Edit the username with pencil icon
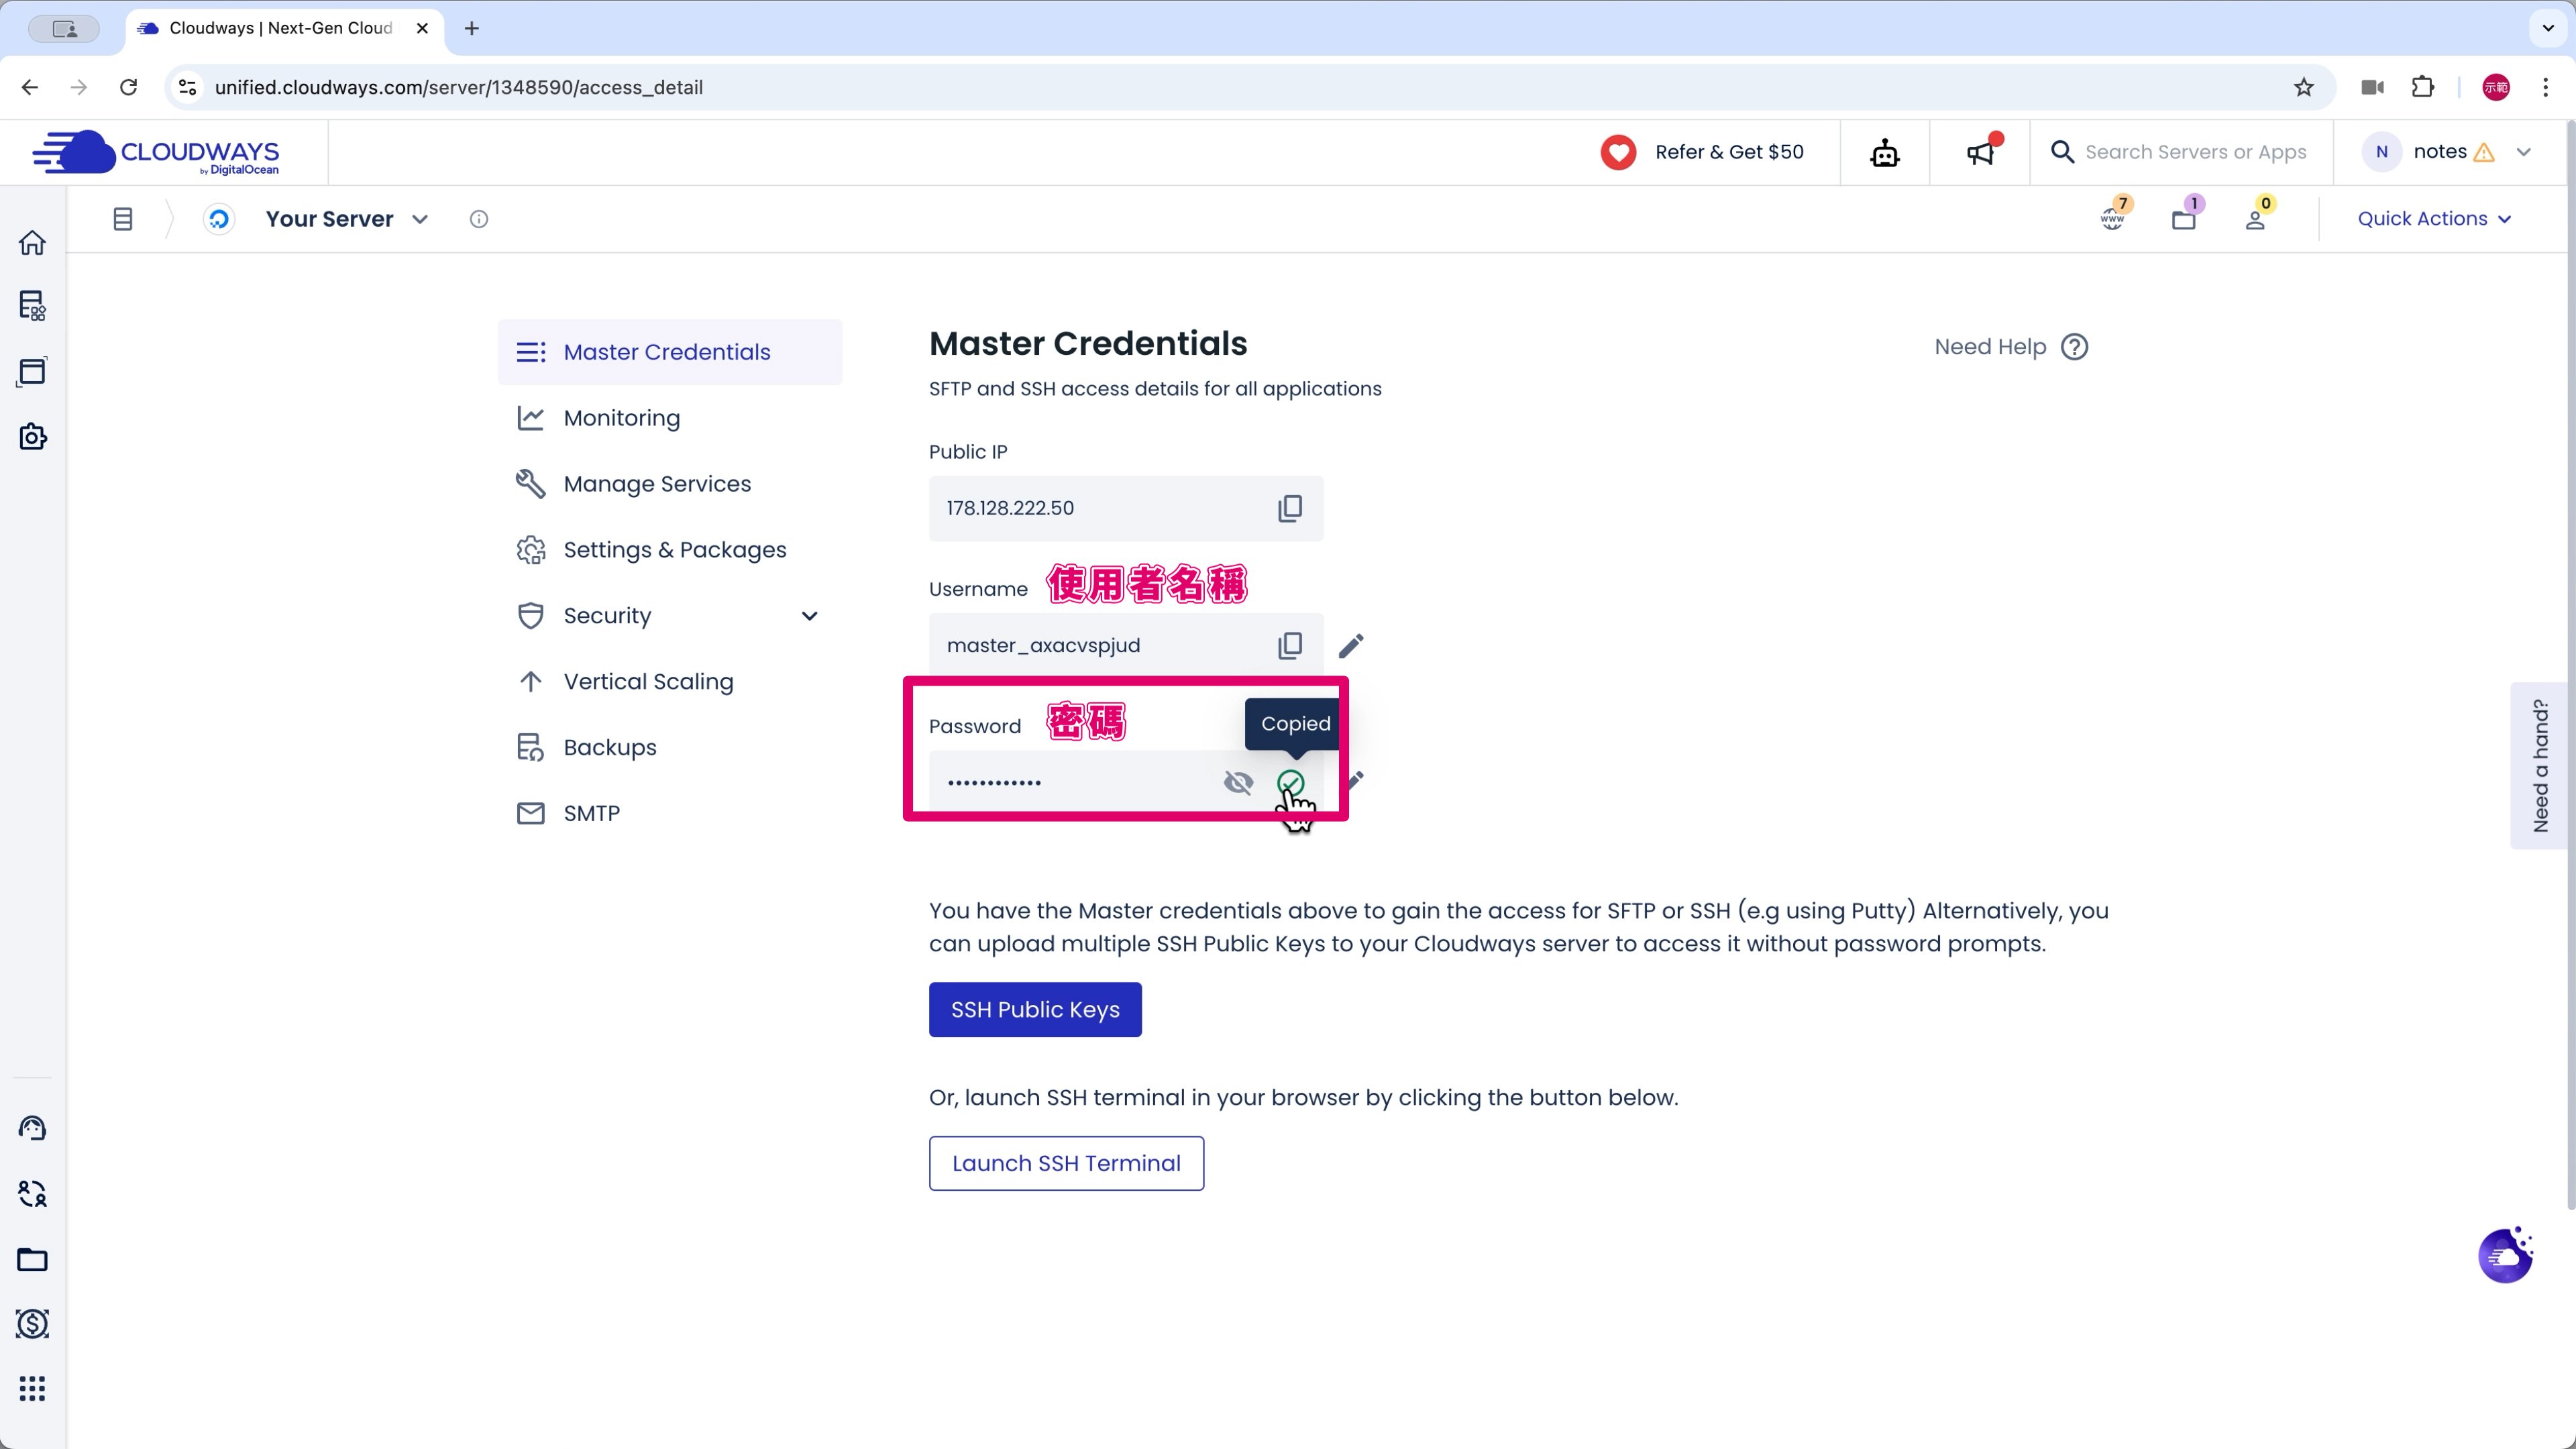This screenshot has width=2576, height=1449. point(1351,646)
